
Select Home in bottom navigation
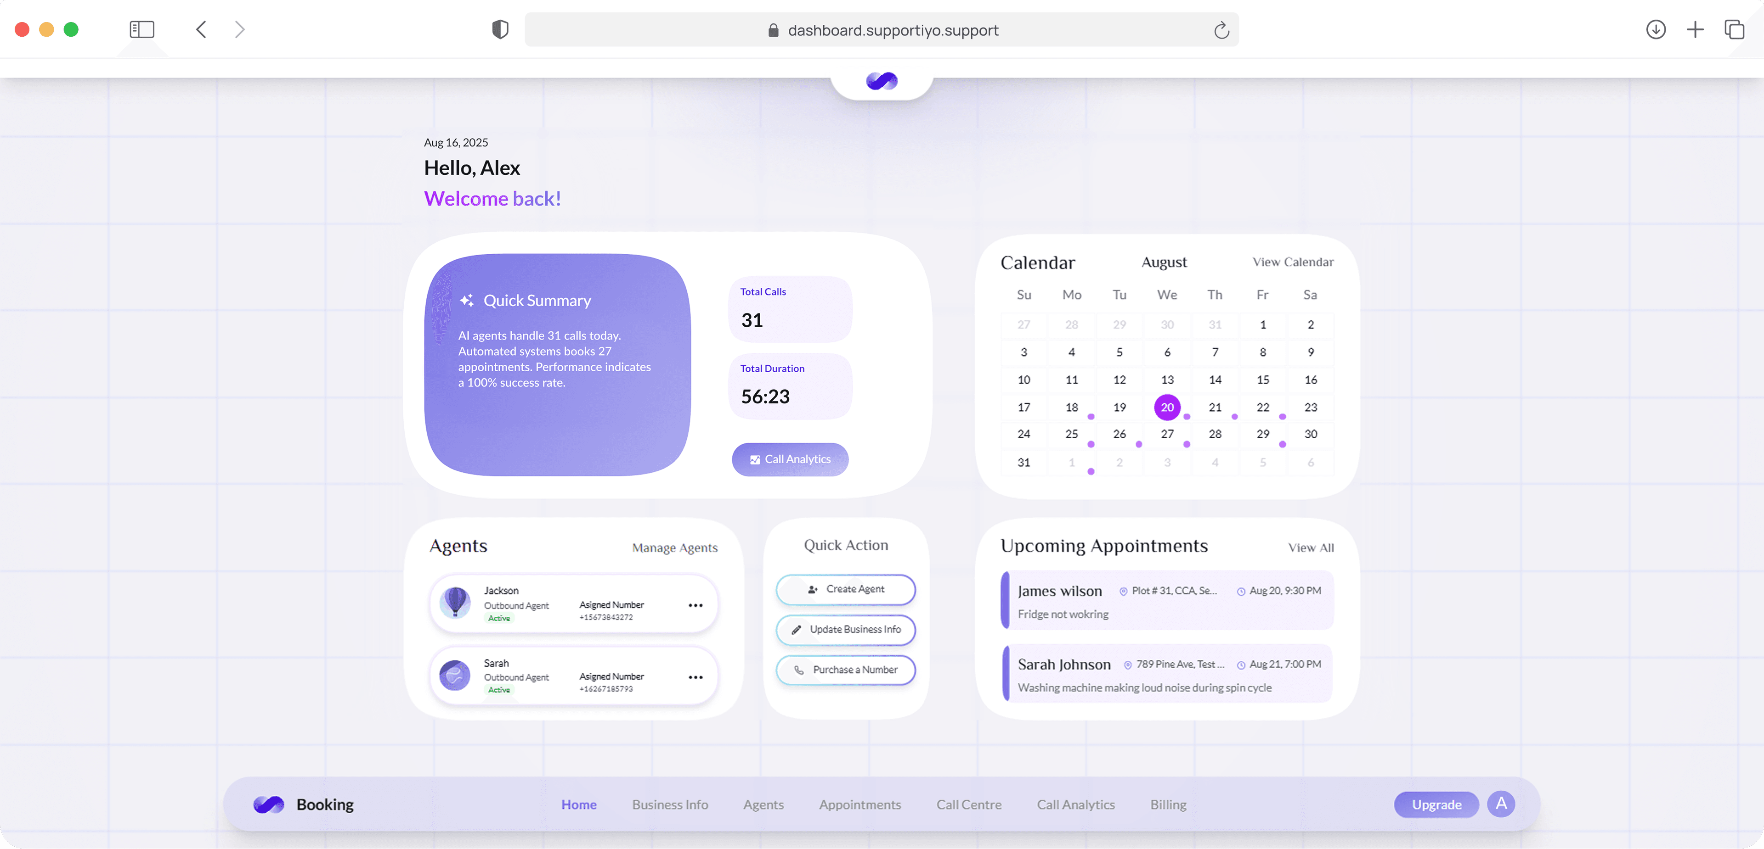coord(579,805)
